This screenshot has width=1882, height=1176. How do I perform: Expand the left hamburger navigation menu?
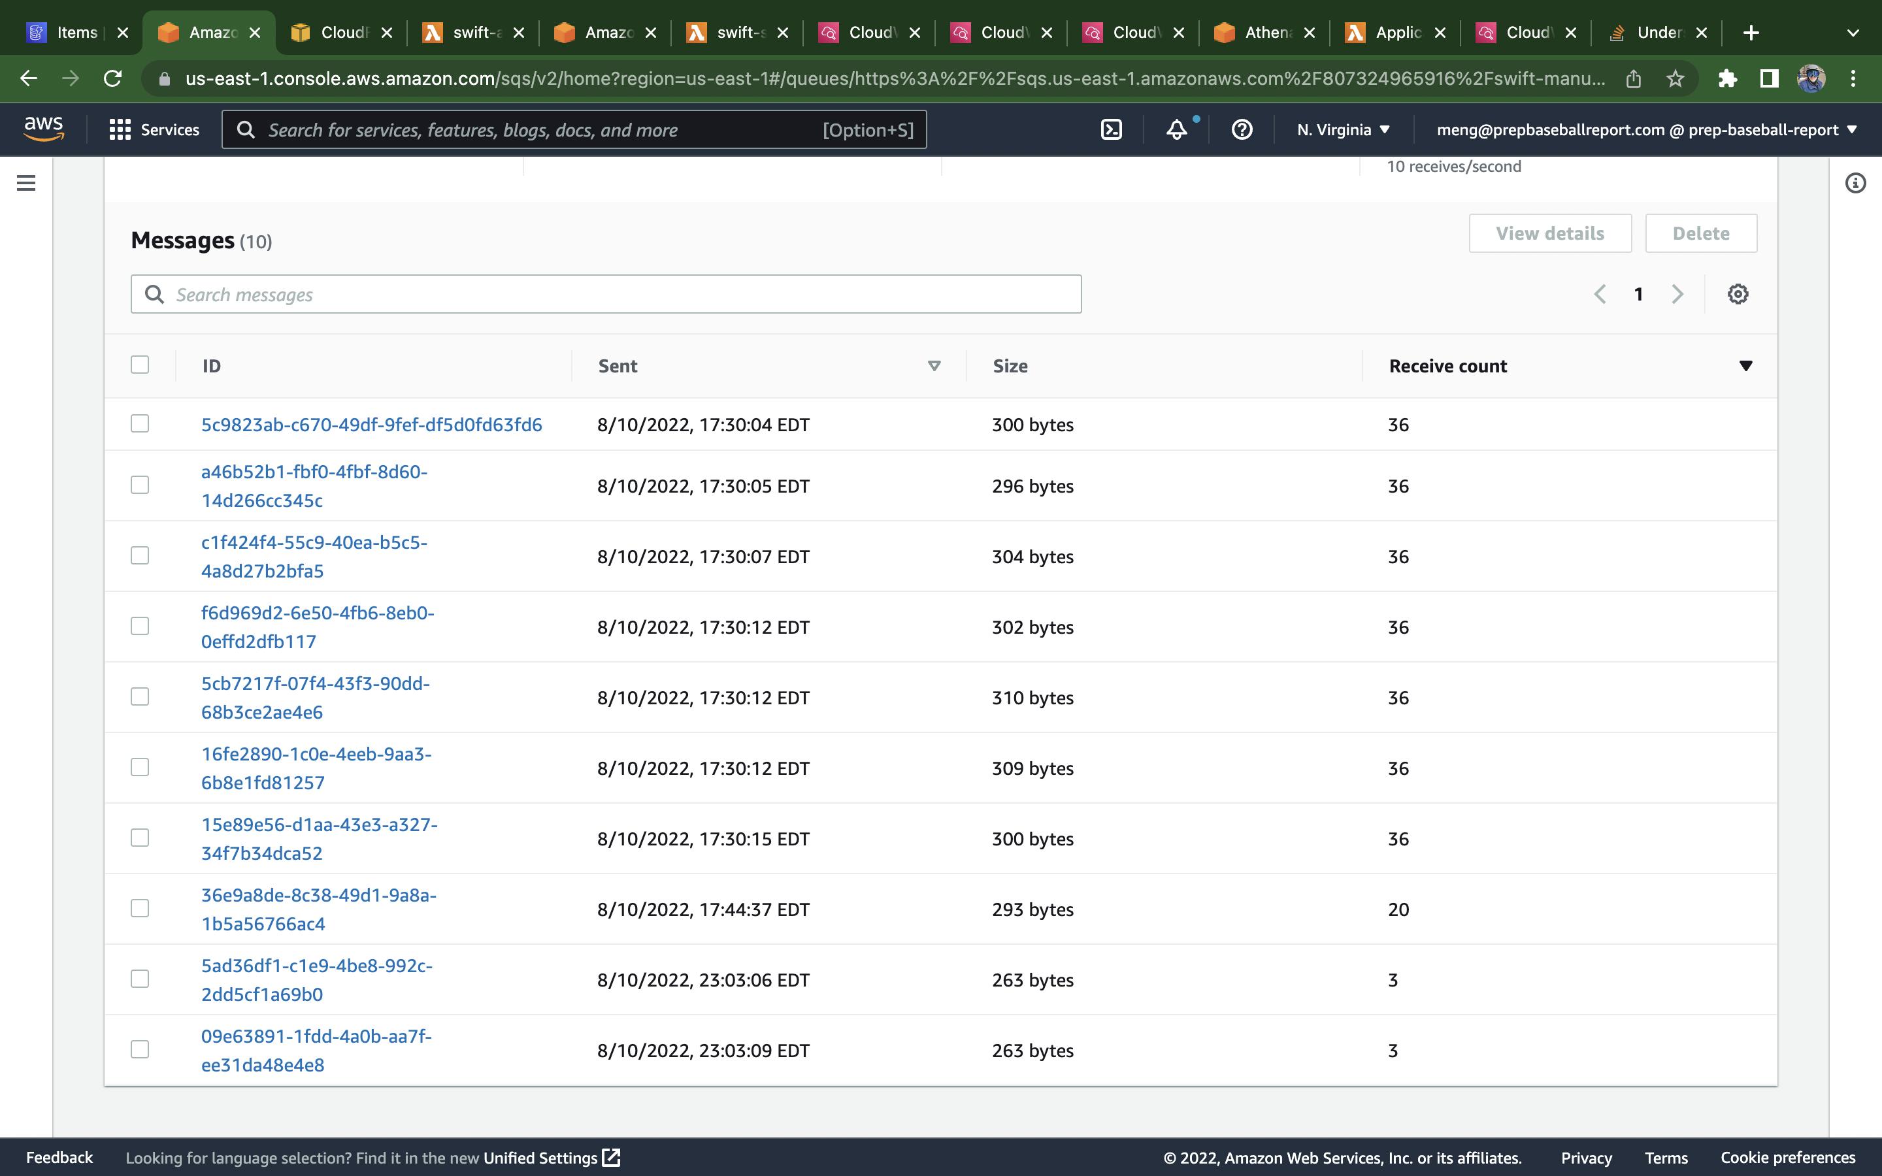coord(26,183)
